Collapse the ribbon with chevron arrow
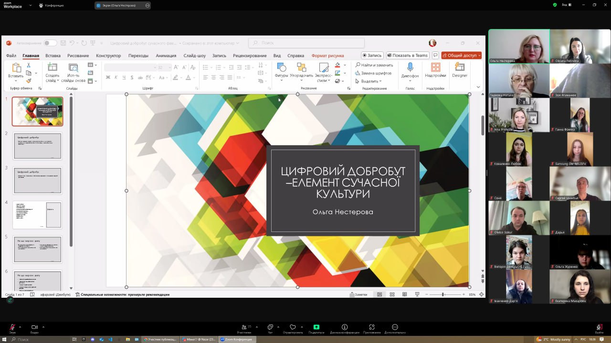The width and height of the screenshot is (611, 343). pos(478,87)
